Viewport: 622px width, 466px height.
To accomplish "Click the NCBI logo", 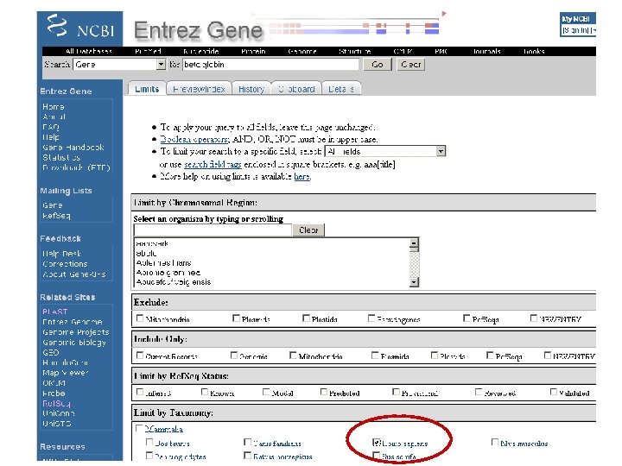I will (80, 28).
